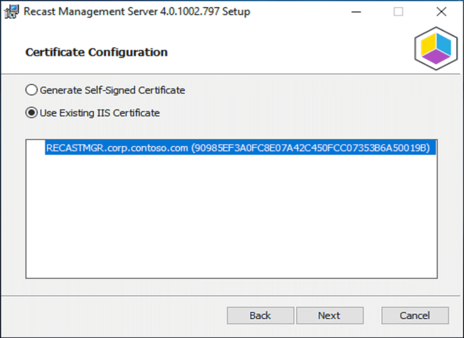Screen dimensions: 464x338
Task: Minimize the Recast Management Server Setup window
Action: click(x=356, y=12)
